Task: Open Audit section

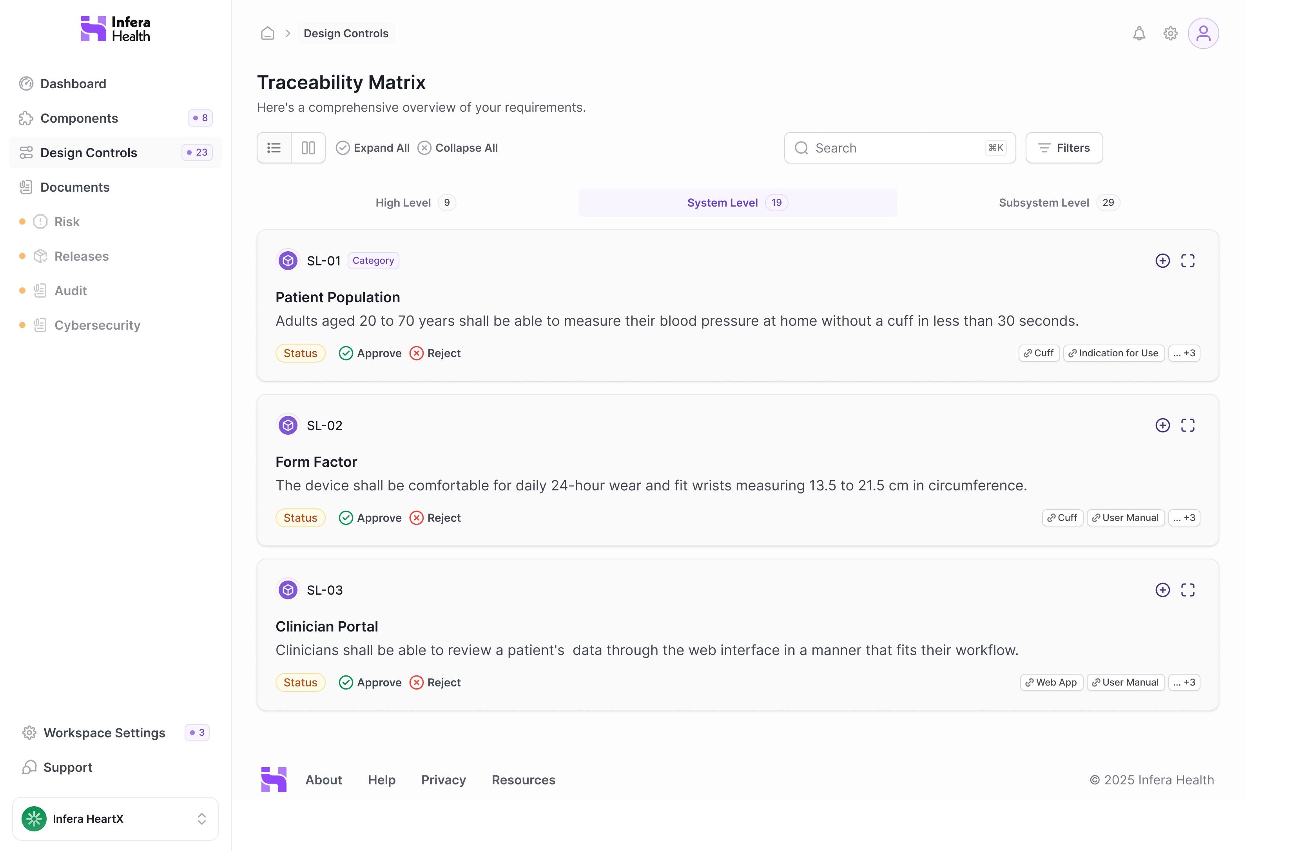Action: pyautogui.click(x=115, y=290)
